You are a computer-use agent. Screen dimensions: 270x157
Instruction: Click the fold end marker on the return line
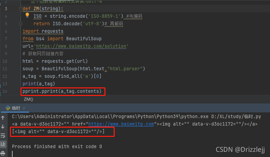pos(20,24)
